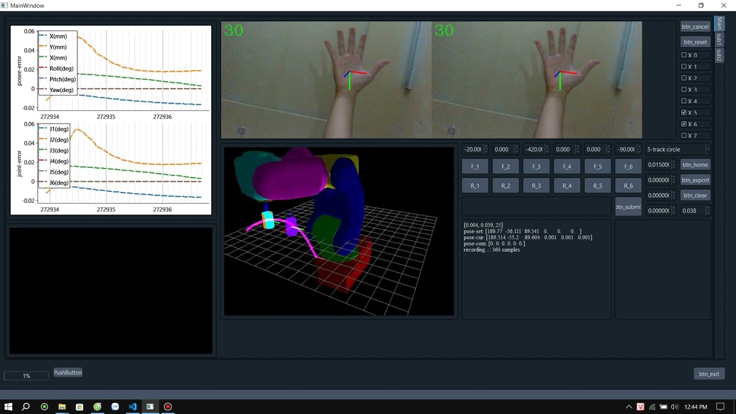Click the PushButton button
736x414 pixels.
68,373
